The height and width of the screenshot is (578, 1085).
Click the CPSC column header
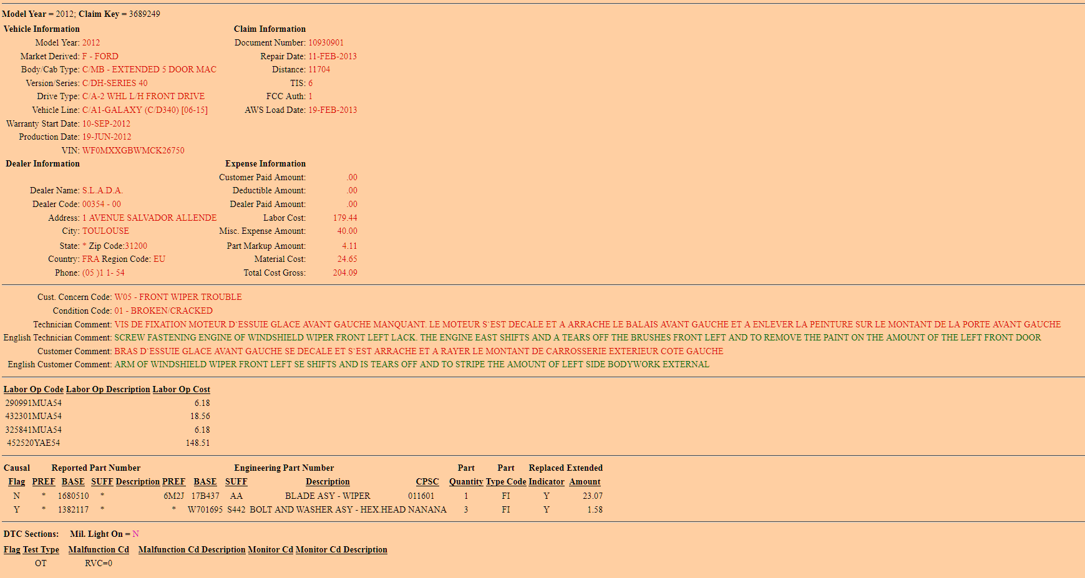pyautogui.click(x=427, y=481)
